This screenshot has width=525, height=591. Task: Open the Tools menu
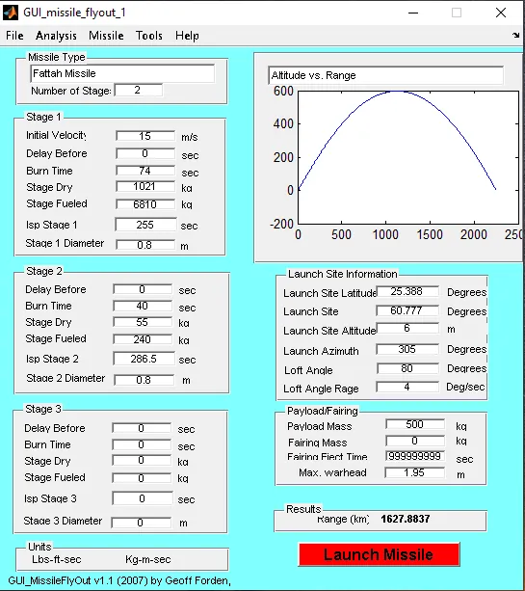click(x=149, y=36)
